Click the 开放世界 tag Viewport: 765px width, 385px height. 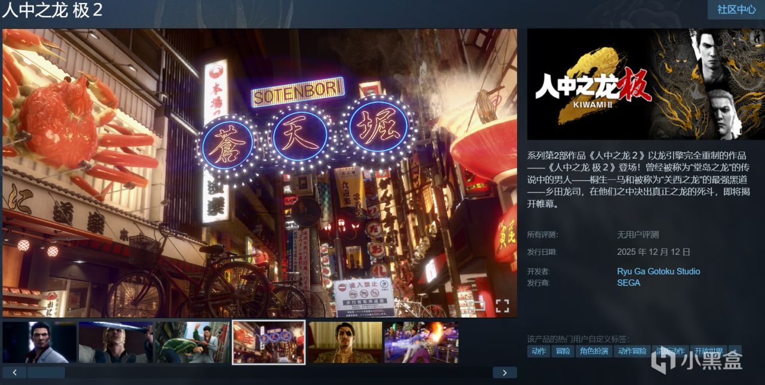coord(708,351)
